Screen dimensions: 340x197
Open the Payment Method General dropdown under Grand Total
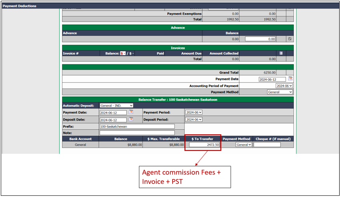(280, 92)
